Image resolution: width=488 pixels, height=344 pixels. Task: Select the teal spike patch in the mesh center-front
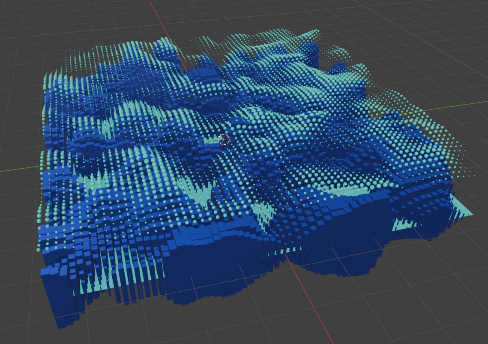(x=199, y=193)
